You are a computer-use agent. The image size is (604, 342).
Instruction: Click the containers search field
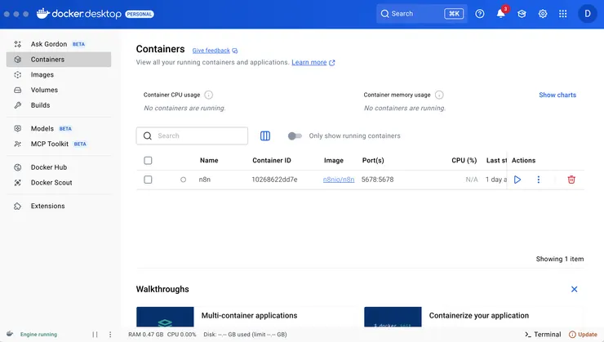pyautogui.click(x=192, y=135)
